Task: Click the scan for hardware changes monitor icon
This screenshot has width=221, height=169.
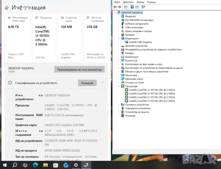Action: tap(143, 7)
